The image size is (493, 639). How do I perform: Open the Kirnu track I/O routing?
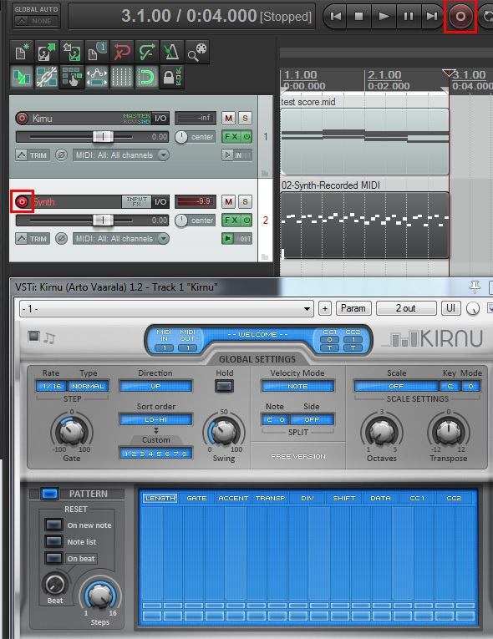point(160,118)
